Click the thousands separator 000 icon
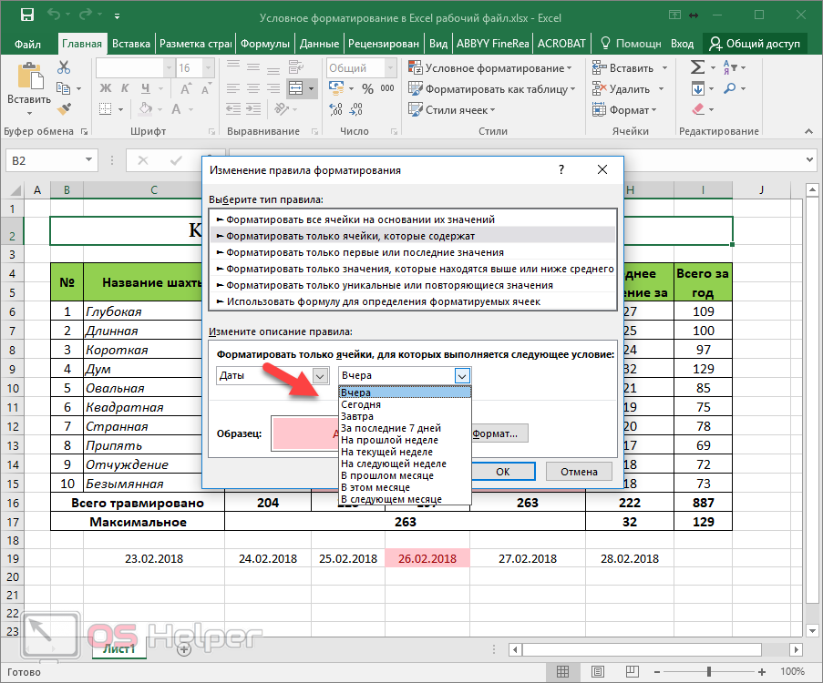The image size is (823, 683). tap(387, 88)
